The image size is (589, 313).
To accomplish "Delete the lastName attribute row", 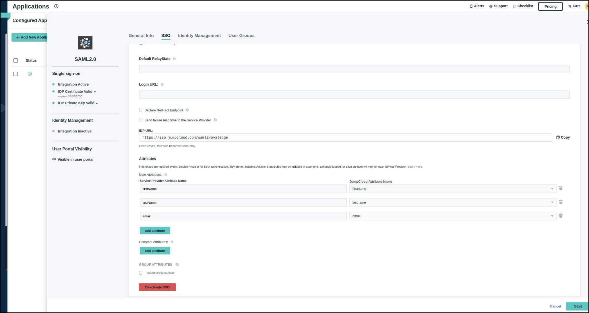I will 561,202.
